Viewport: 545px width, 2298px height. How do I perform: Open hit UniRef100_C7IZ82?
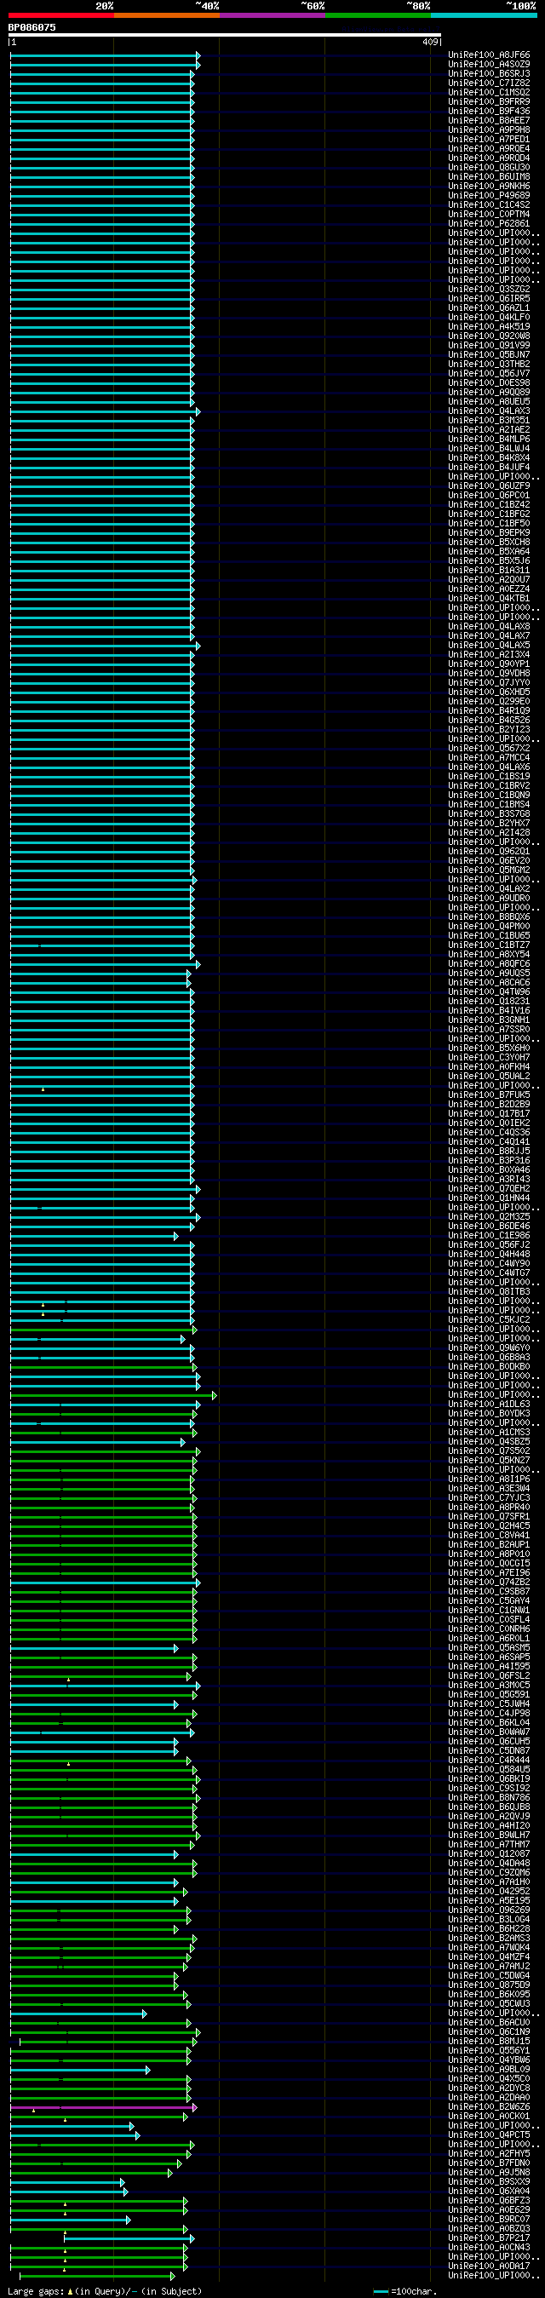point(489,83)
